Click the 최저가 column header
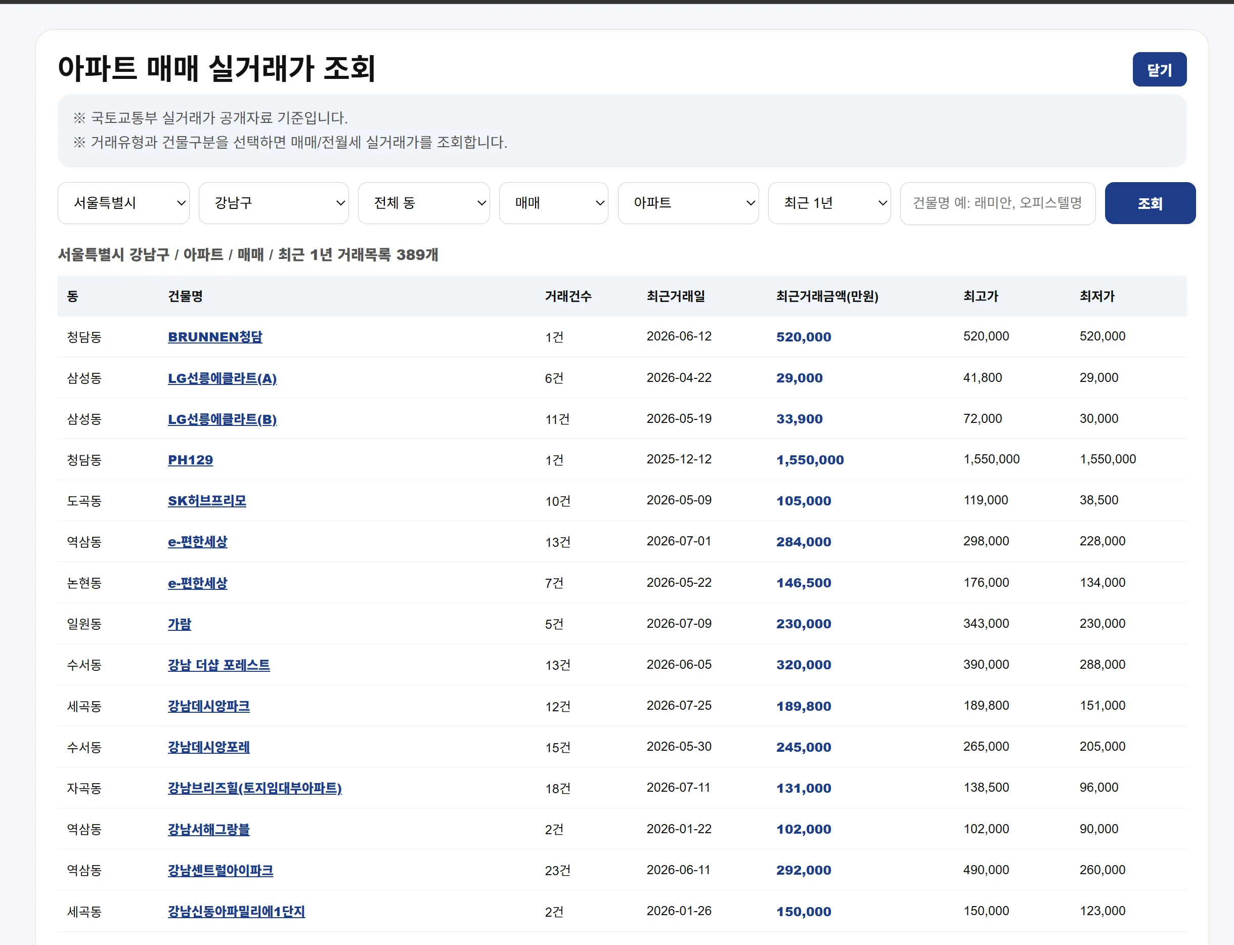 (1097, 296)
